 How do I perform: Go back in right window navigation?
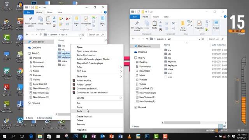click(133, 39)
